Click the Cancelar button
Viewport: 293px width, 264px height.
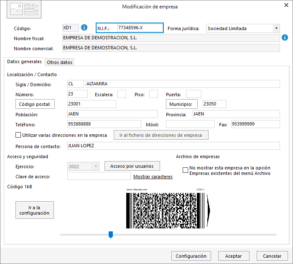coord(272,256)
